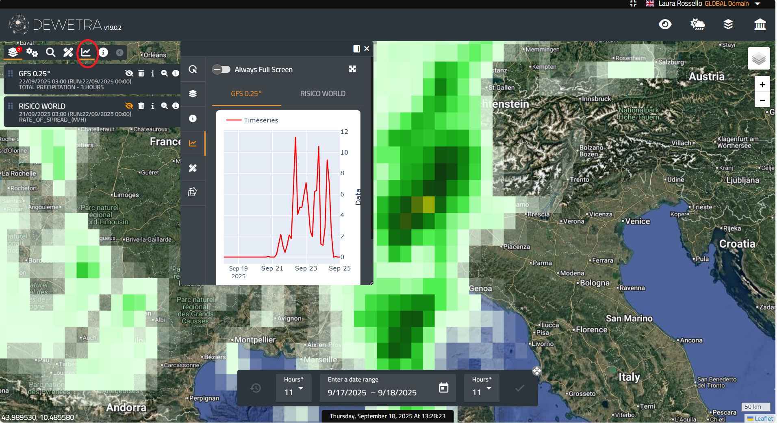Toggle visibility of GFS 0.25° layer
Image resolution: width=777 pixels, height=423 pixels.
129,74
